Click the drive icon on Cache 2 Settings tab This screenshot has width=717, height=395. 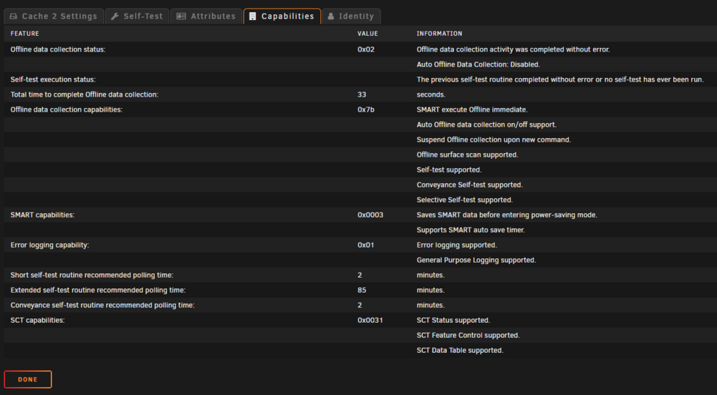click(14, 16)
